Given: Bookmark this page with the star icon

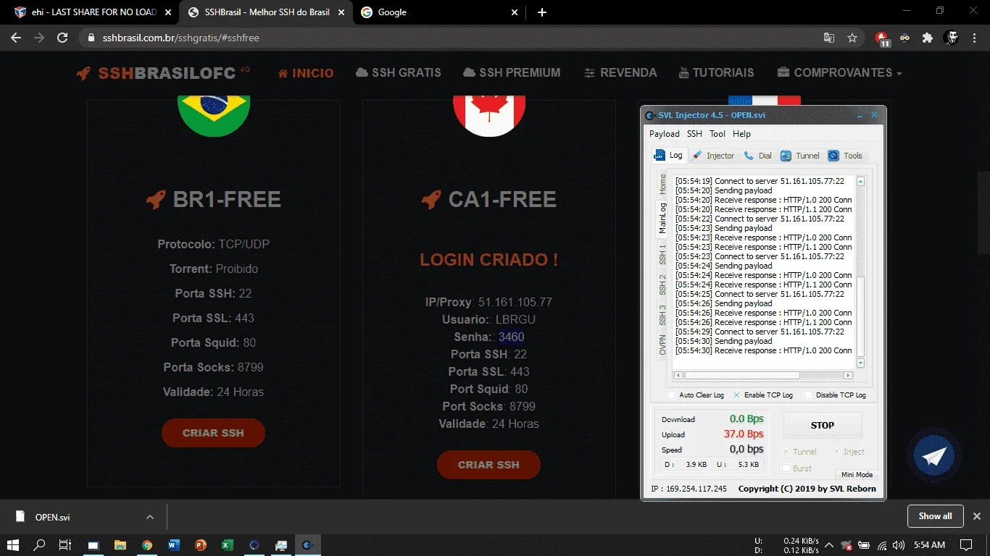Looking at the screenshot, I should (x=852, y=38).
